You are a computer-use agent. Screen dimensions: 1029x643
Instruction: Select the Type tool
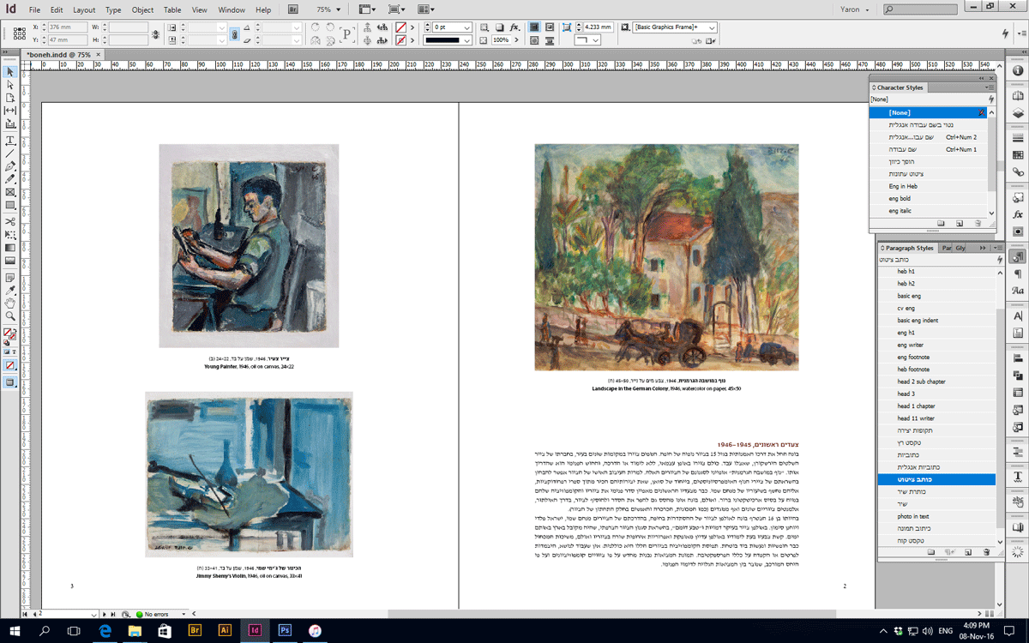pyautogui.click(x=10, y=141)
